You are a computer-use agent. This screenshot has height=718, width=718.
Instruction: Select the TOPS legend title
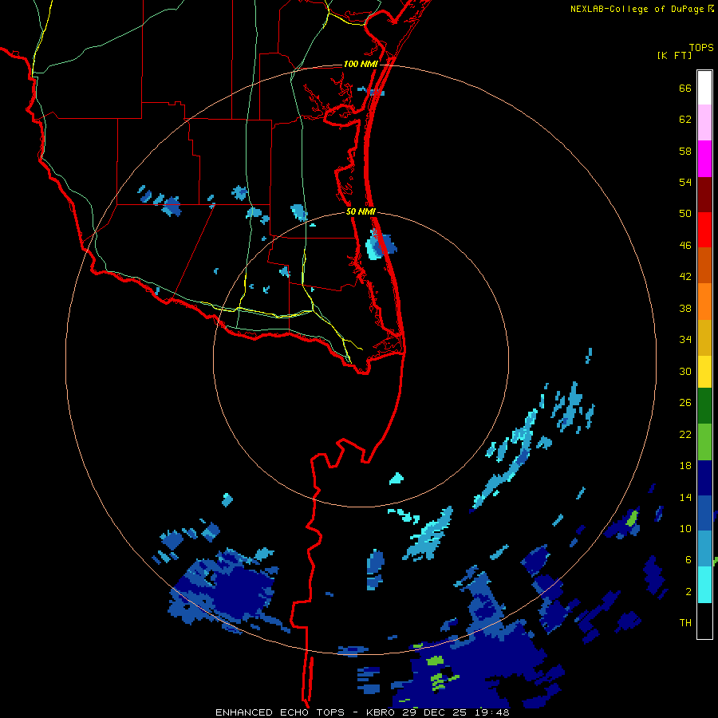[x=701, y=48]
